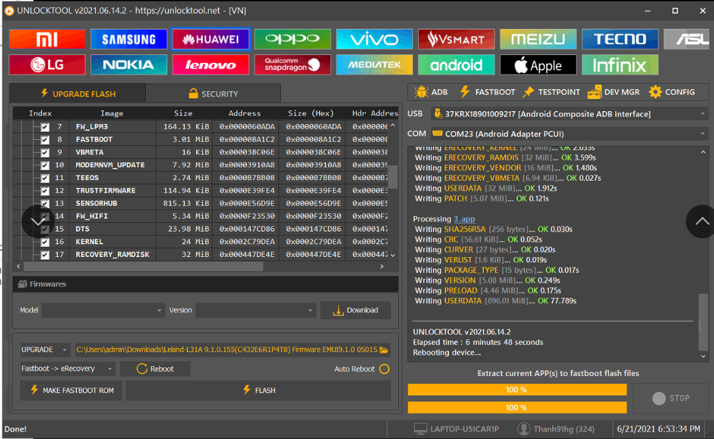Image resolution: width=714 pixels, height=439 pixels.
Task: Open the Version dropdown
Action: pos(256,310)
